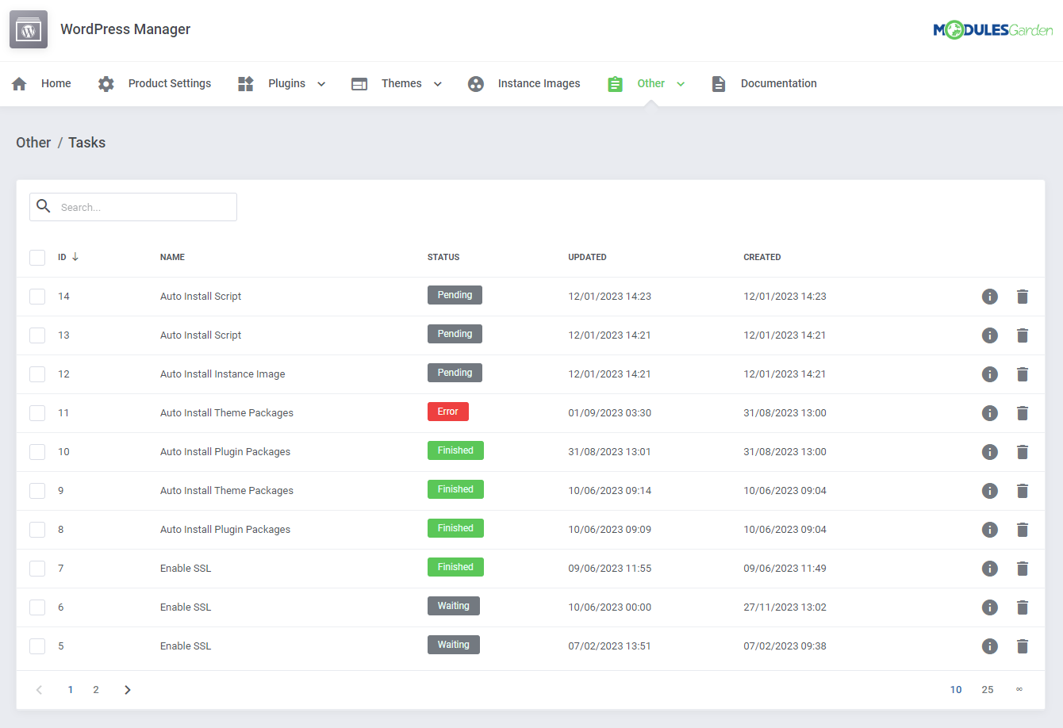View info for task 5 Enable SSL

990,646
